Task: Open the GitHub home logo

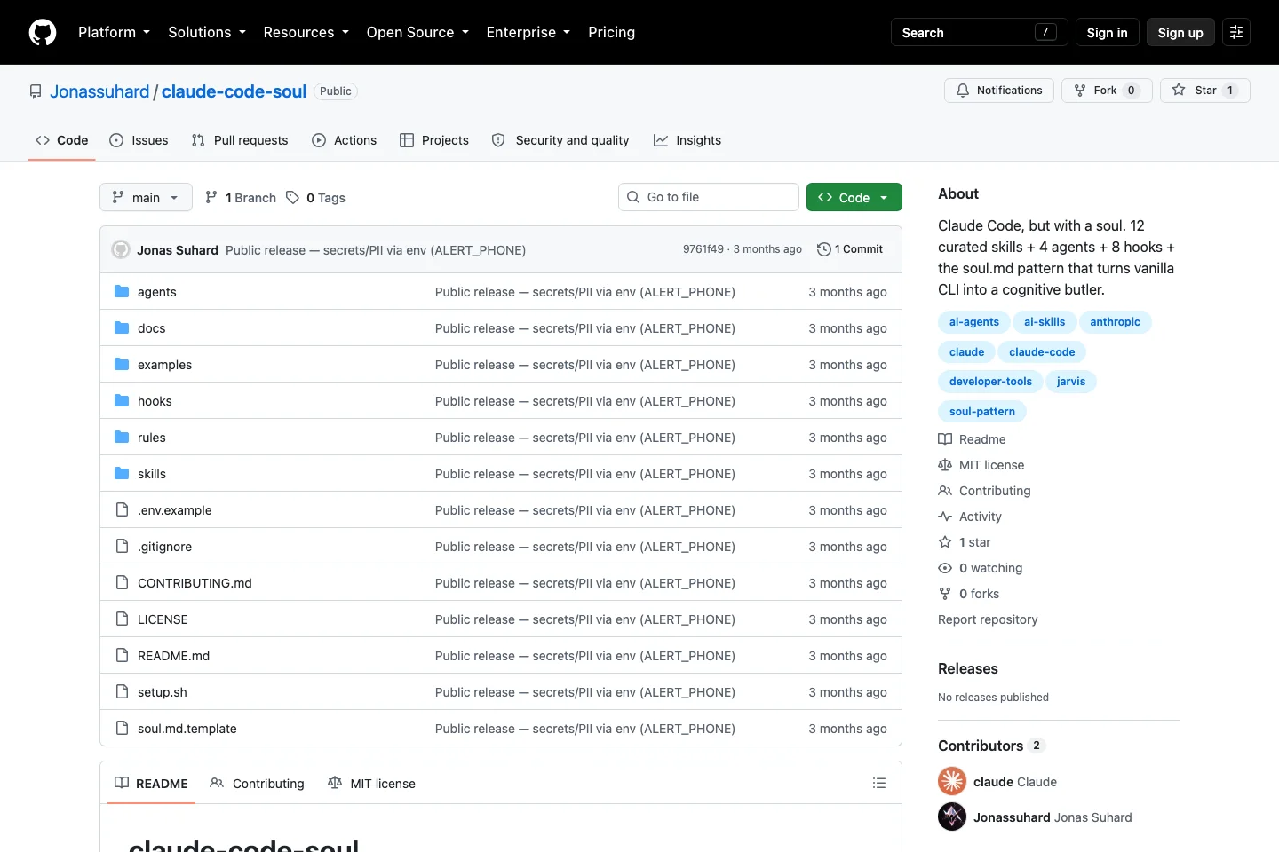Action: coord(43,32)
